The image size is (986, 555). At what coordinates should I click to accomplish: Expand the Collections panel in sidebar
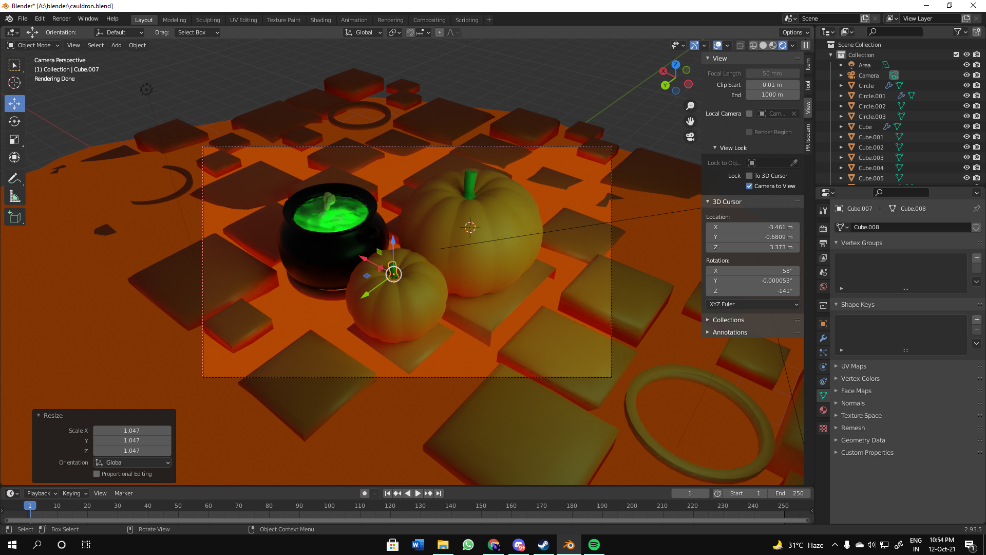coord(728,320)
